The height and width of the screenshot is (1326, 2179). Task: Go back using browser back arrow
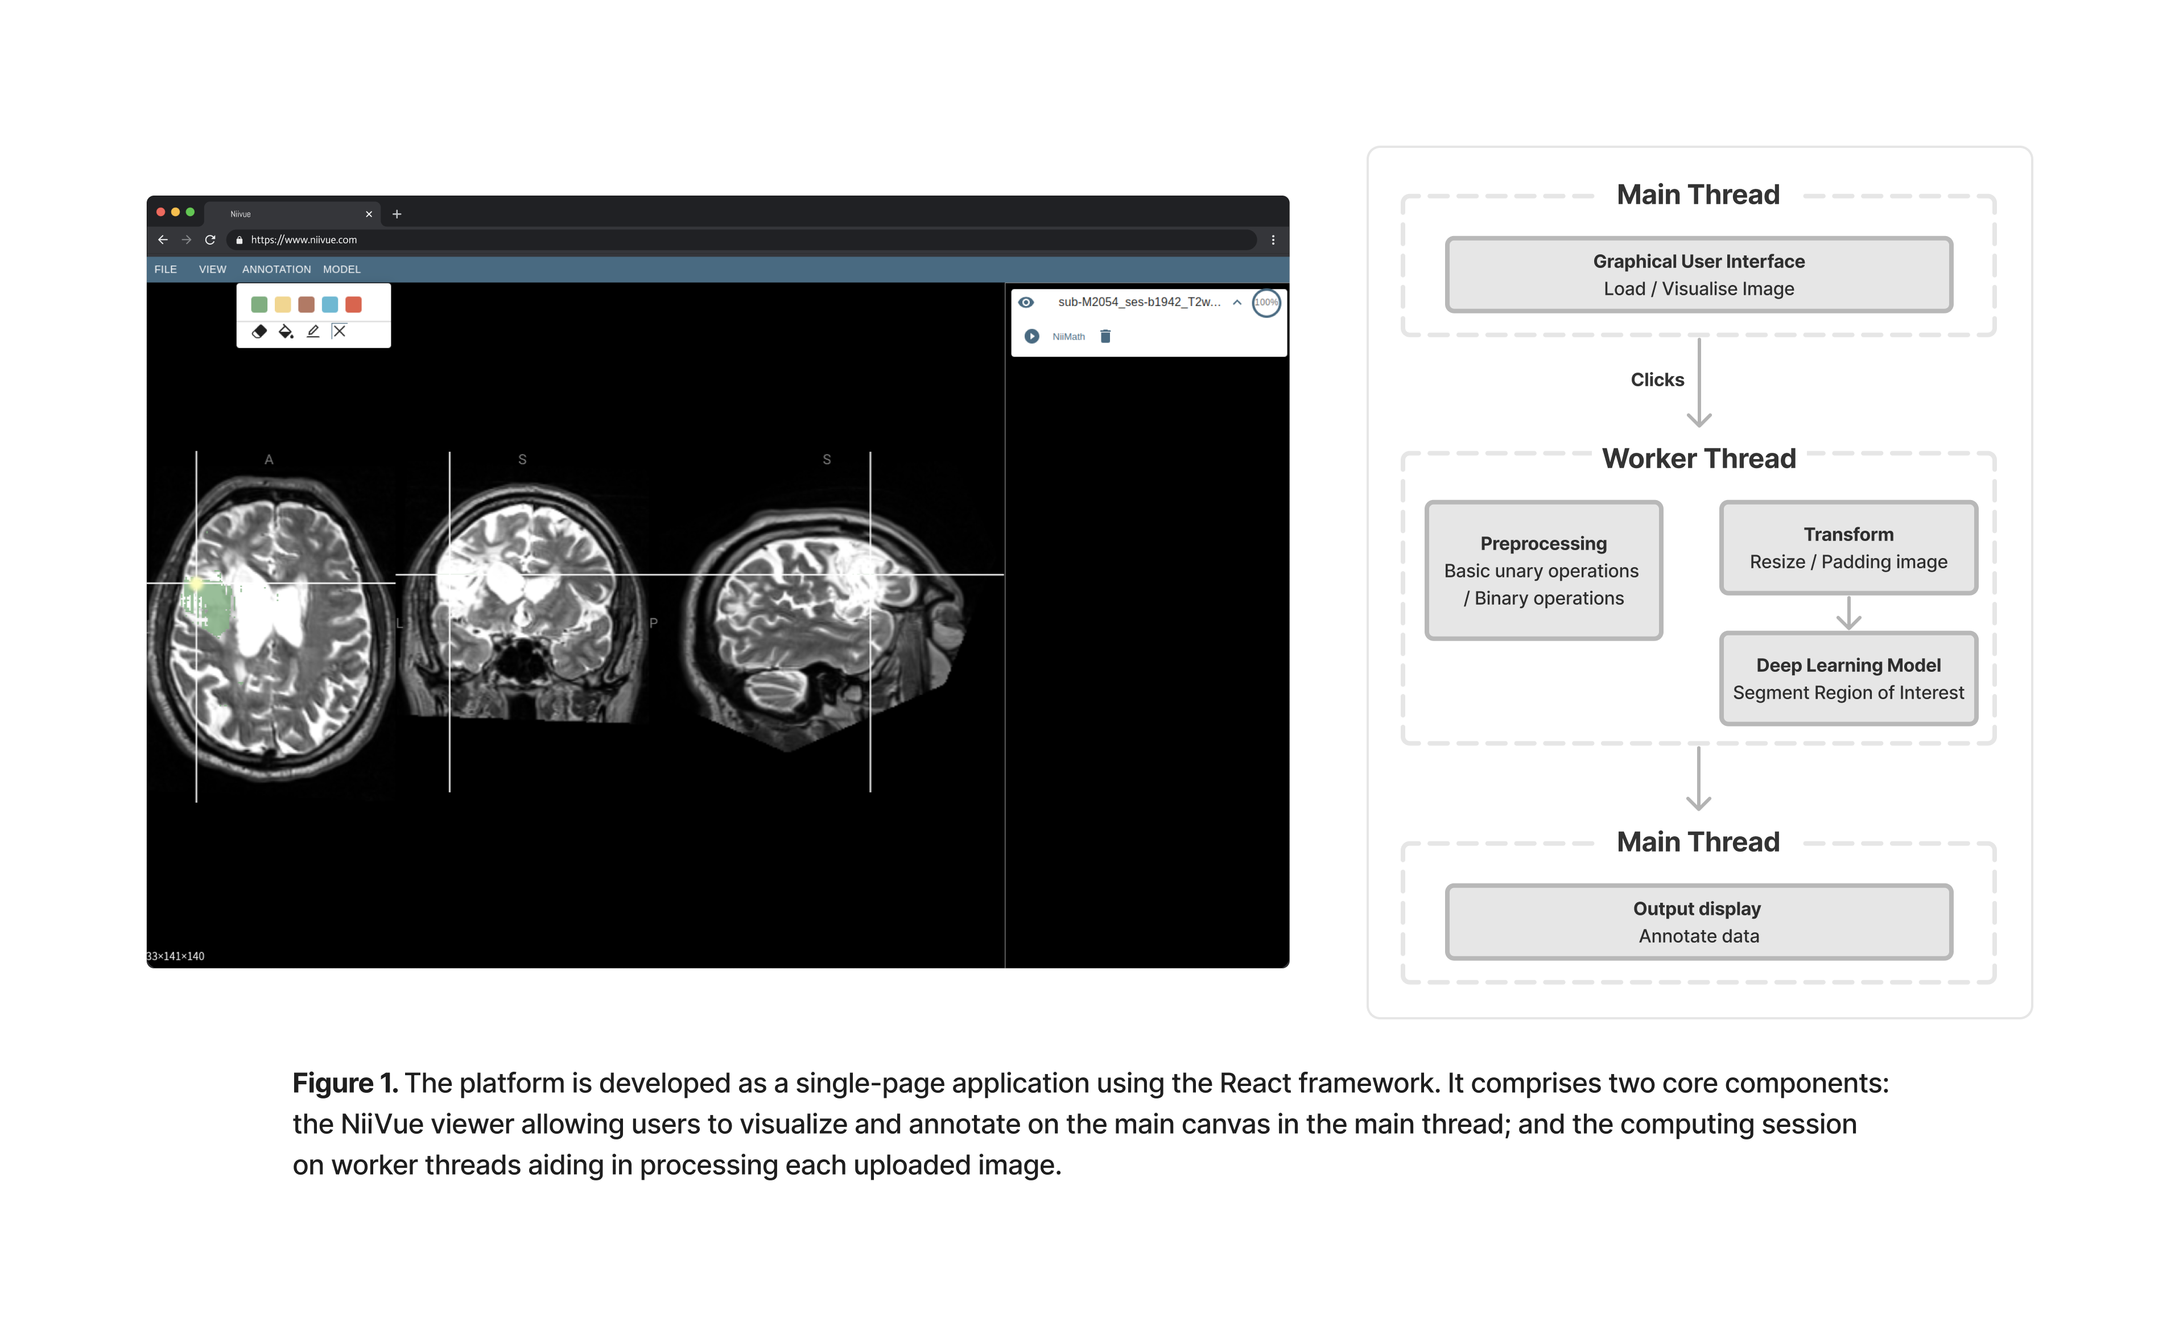coord(163,239)
